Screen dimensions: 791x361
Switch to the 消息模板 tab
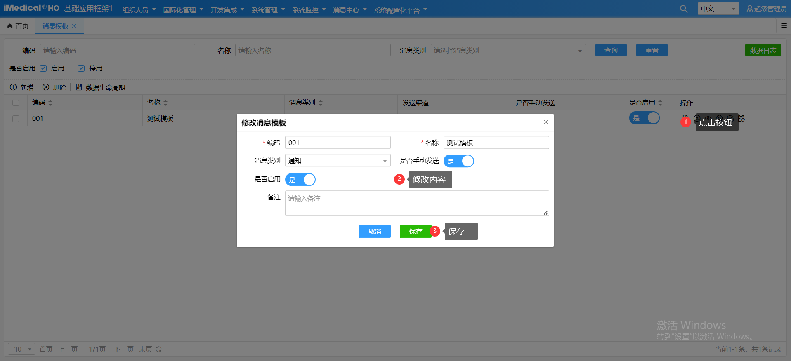pos(55,26)
